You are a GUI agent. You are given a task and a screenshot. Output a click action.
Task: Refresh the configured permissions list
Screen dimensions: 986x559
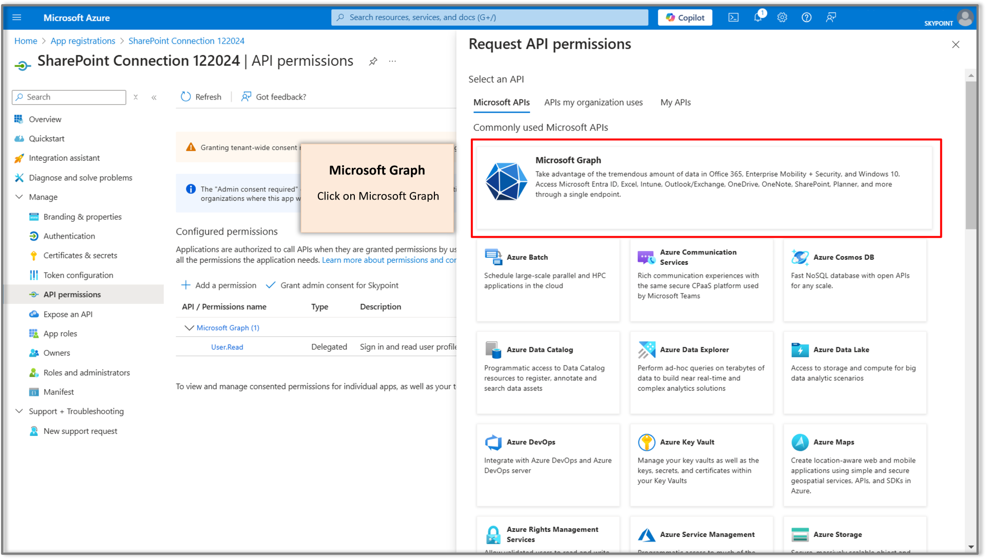point(200,97)
